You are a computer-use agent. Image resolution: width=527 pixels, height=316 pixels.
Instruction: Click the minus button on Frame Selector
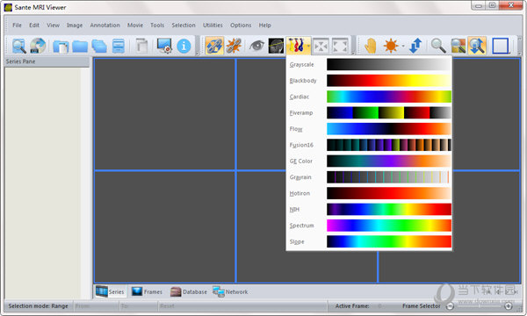click(450, 306)
